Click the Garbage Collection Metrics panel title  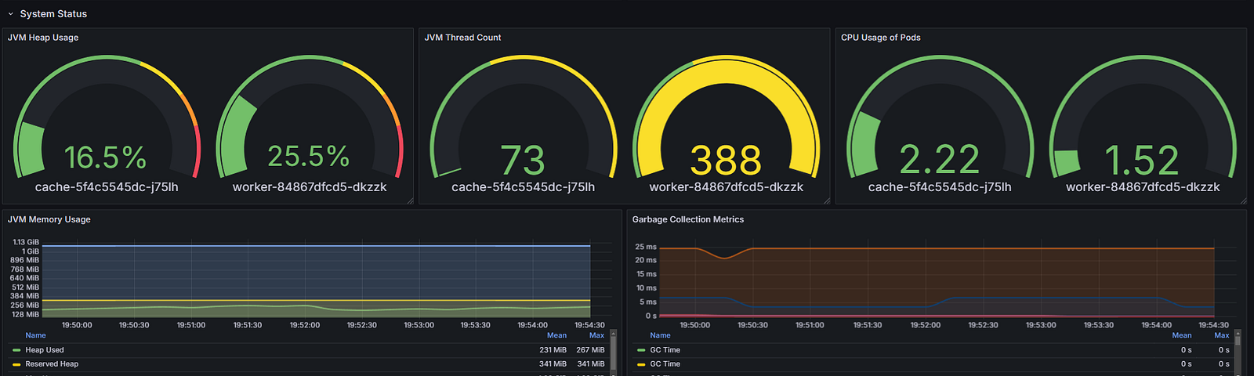point(687,219)
